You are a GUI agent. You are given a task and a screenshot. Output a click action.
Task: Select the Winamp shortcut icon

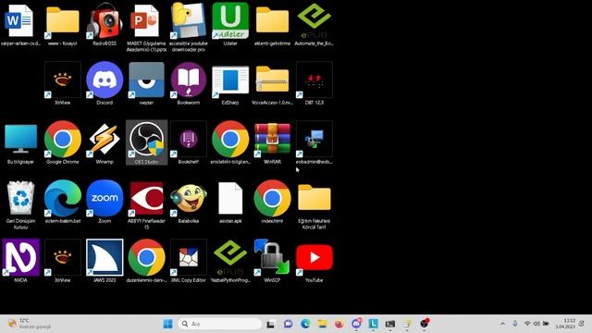[105, 139]
